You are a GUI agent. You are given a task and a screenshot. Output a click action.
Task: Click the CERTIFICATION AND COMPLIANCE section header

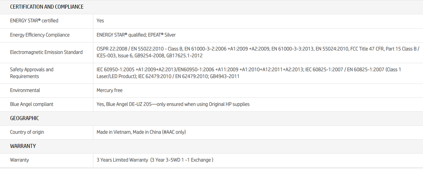coord(47,7)
